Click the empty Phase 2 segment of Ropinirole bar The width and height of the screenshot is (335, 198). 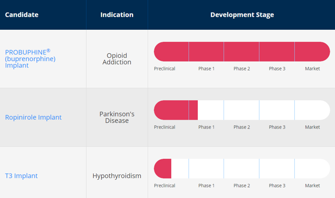[242, 110]
